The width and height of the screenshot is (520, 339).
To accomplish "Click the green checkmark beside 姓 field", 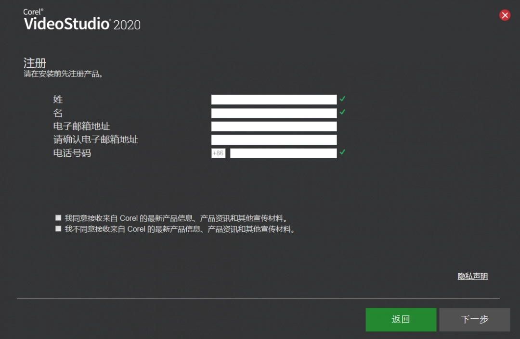I will (x=342, y=99).
